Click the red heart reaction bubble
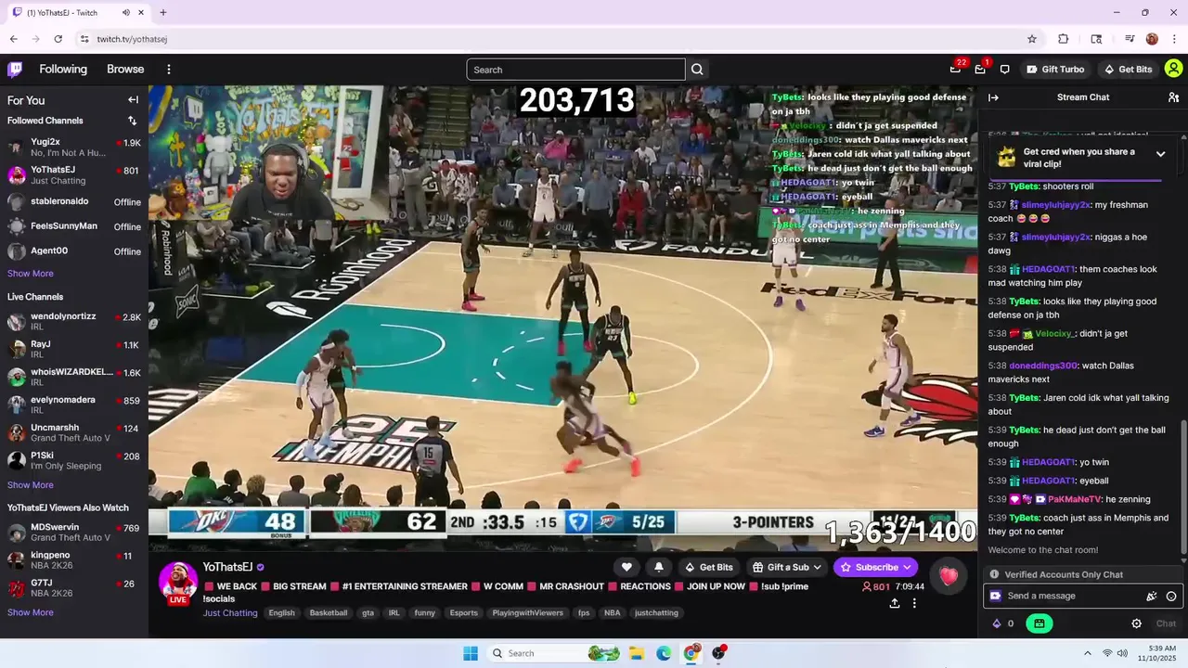 tap(948, 576)
